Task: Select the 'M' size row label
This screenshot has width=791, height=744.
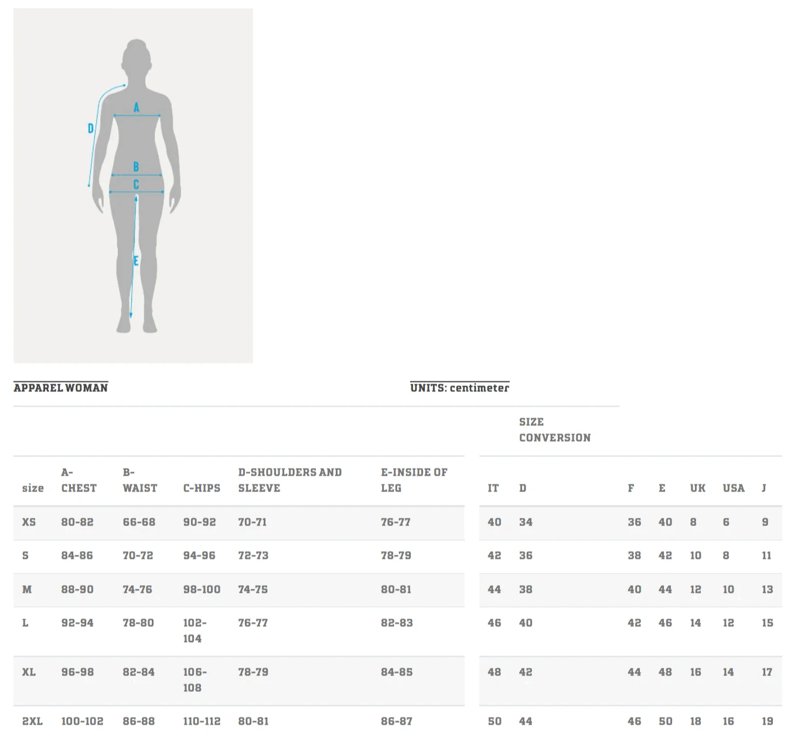Action: [27, 589]
